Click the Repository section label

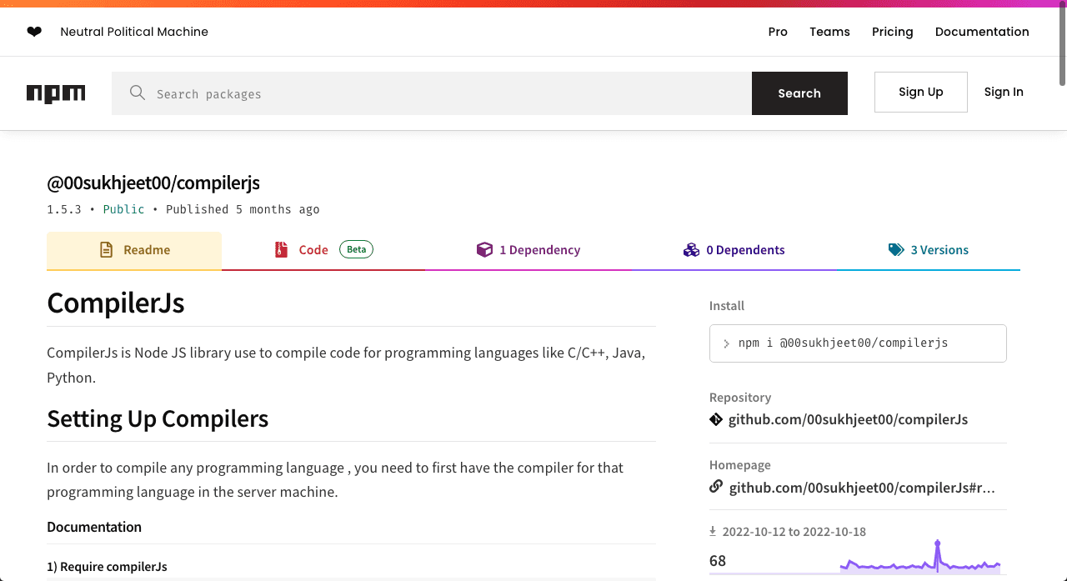[740, 398]
